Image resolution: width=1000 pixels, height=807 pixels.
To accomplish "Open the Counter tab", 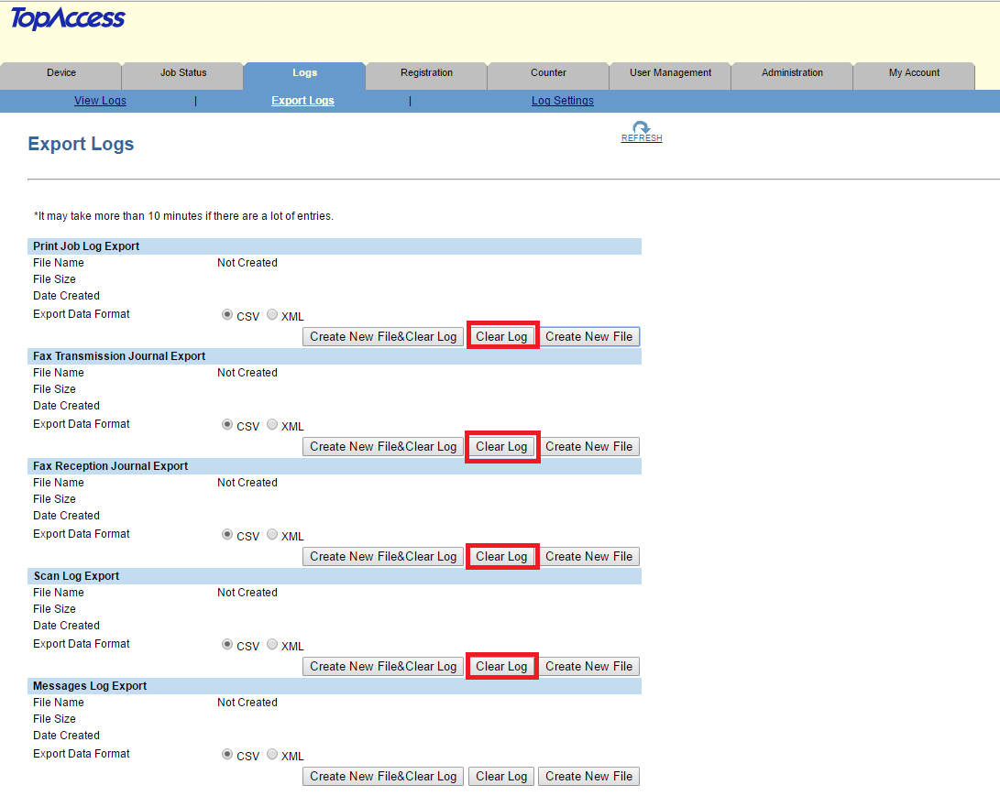I will pyautogui.click(x=548, y=73).
